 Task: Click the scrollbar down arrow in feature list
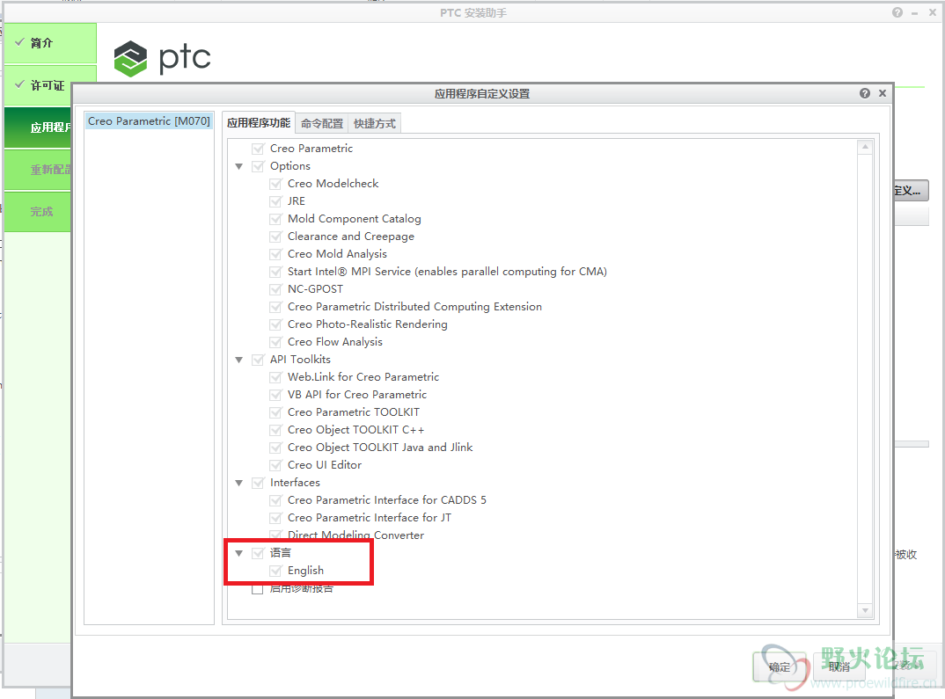point(865,610)
